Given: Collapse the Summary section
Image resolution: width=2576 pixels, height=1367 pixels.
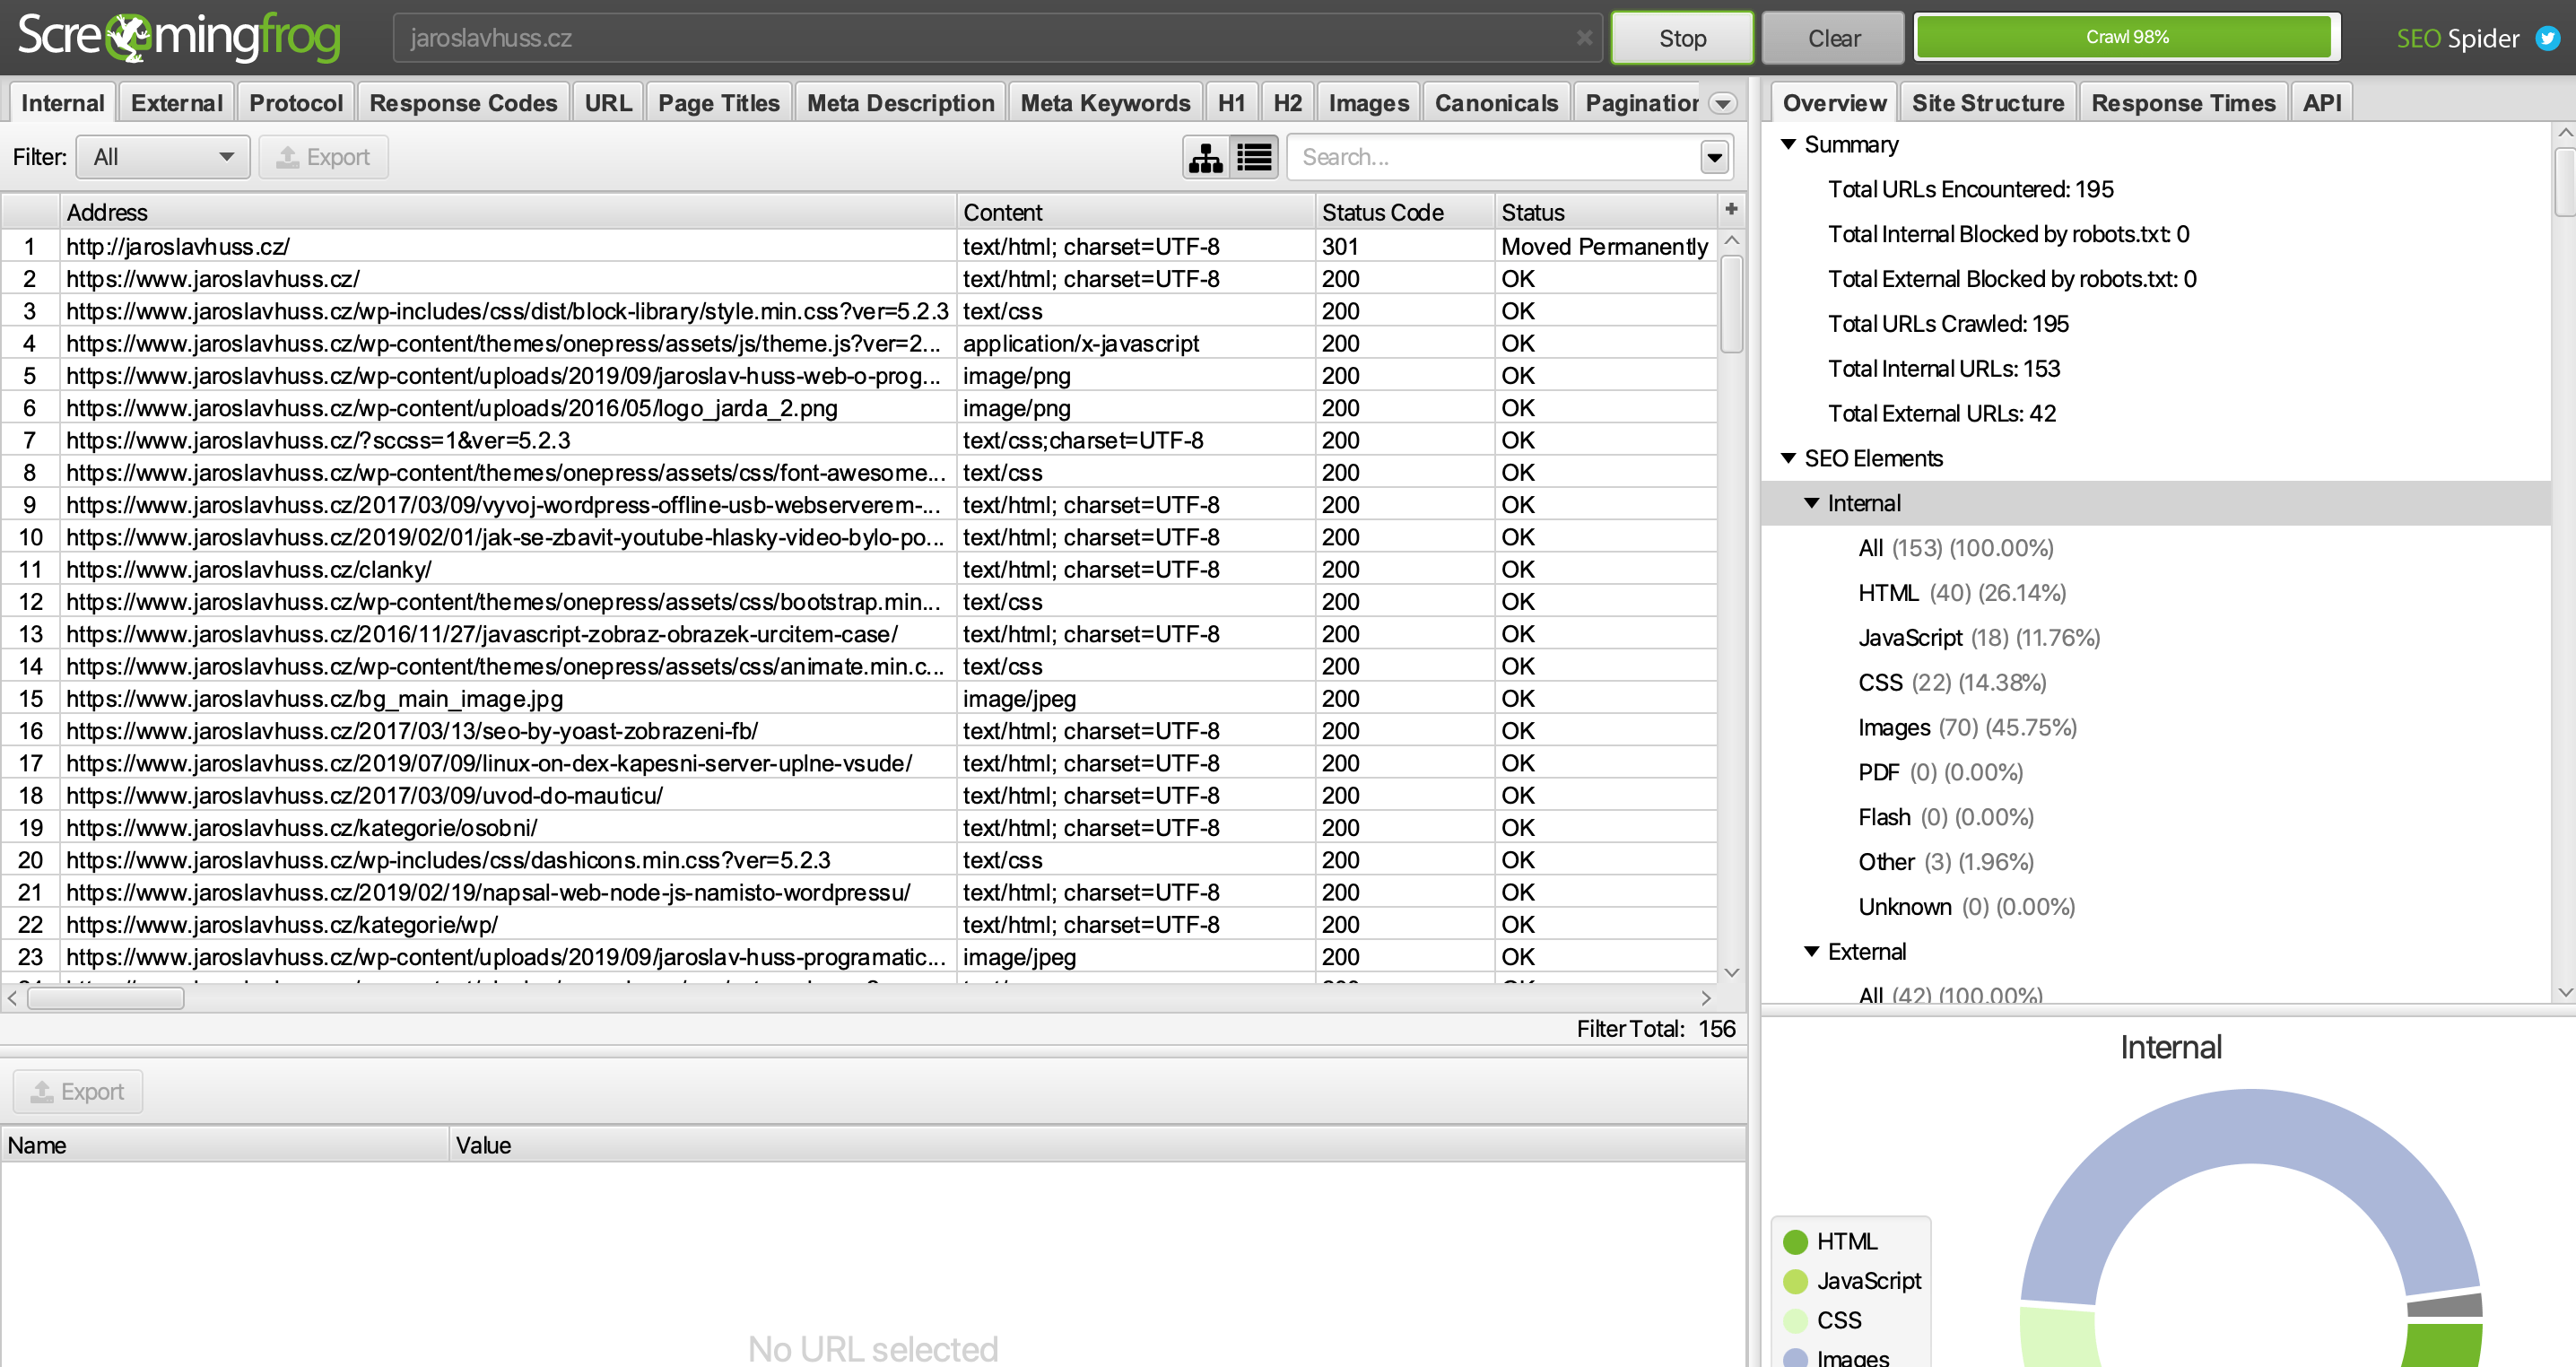Looking at the screenshot, I should pyautogui.click(x=1788, y=144).
